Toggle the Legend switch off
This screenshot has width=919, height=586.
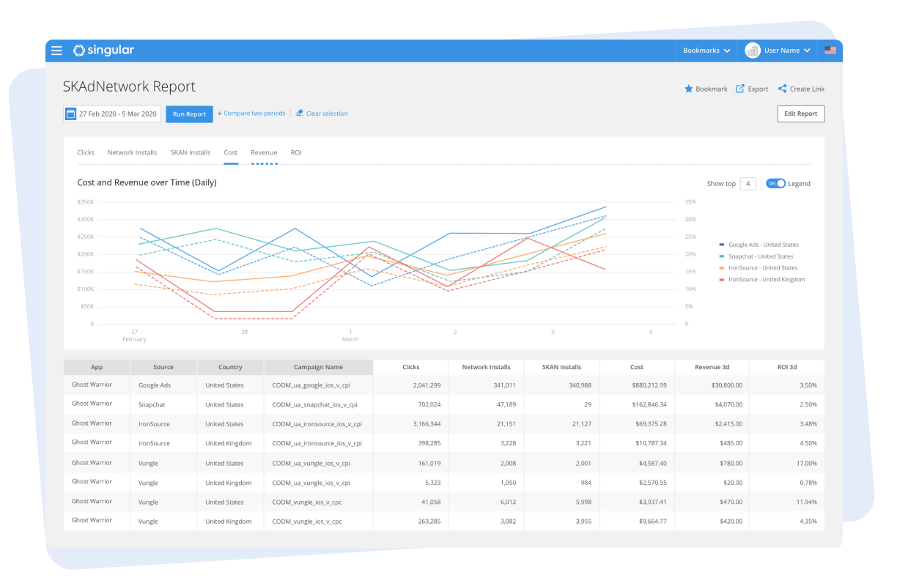[775, 184]
